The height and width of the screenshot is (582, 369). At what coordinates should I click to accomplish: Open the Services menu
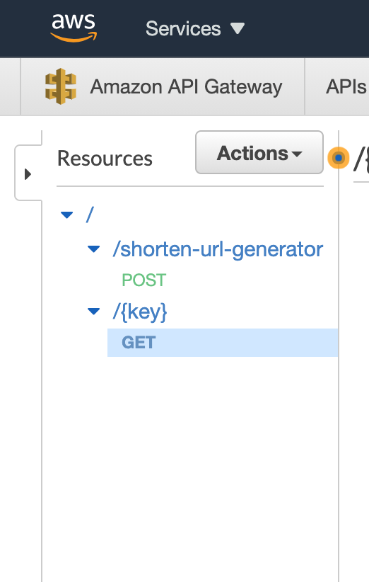195,28
